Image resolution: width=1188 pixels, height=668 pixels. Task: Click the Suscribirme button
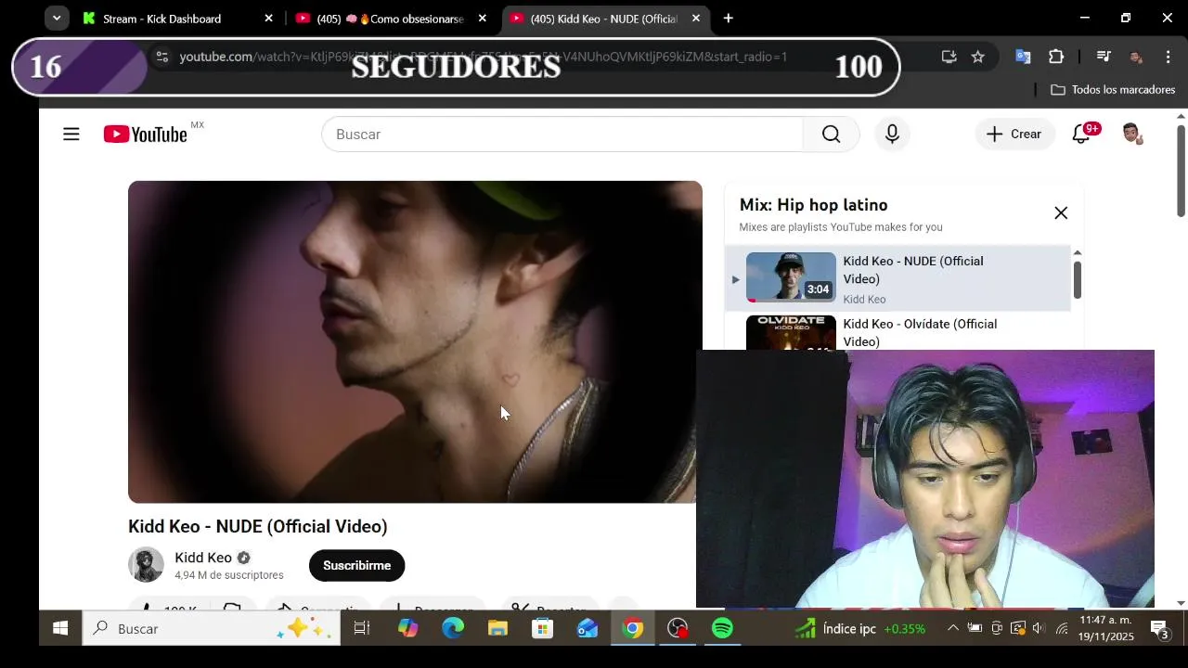pyautogui.click(x=356, y=566)
